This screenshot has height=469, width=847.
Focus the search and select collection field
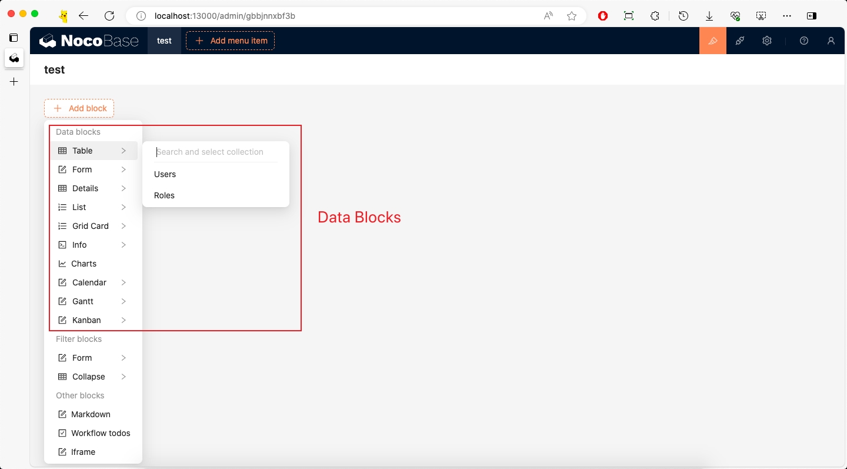click(215, 152)
